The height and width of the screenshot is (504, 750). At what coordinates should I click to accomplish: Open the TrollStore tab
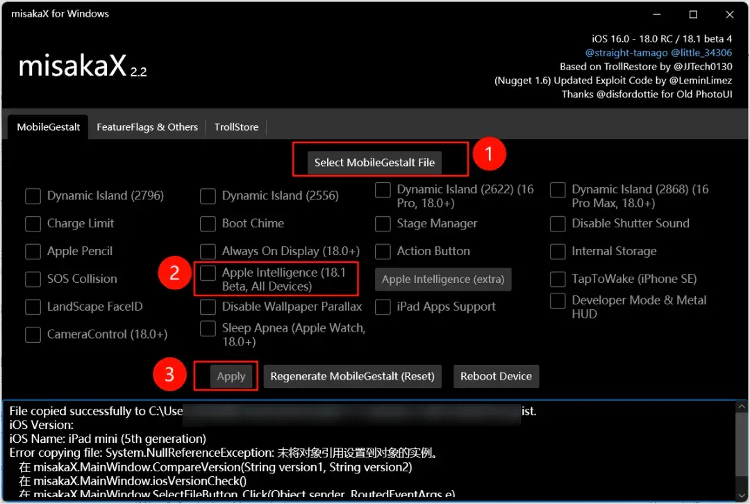click(x=236, y=127)
